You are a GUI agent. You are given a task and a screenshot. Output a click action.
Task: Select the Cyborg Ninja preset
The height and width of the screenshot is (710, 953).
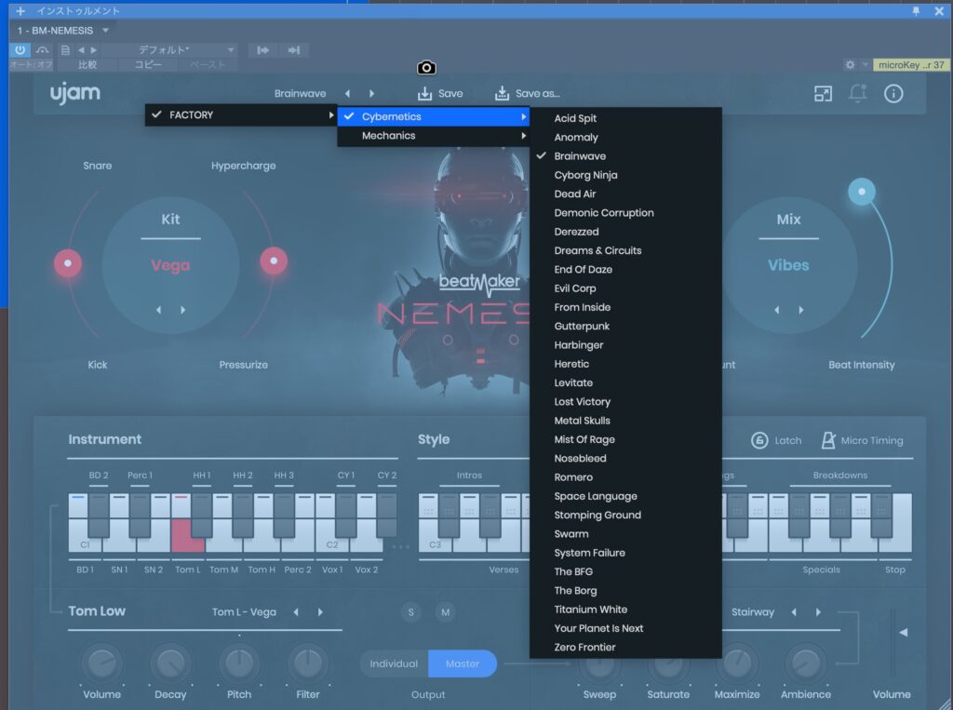tap(585, 175)
